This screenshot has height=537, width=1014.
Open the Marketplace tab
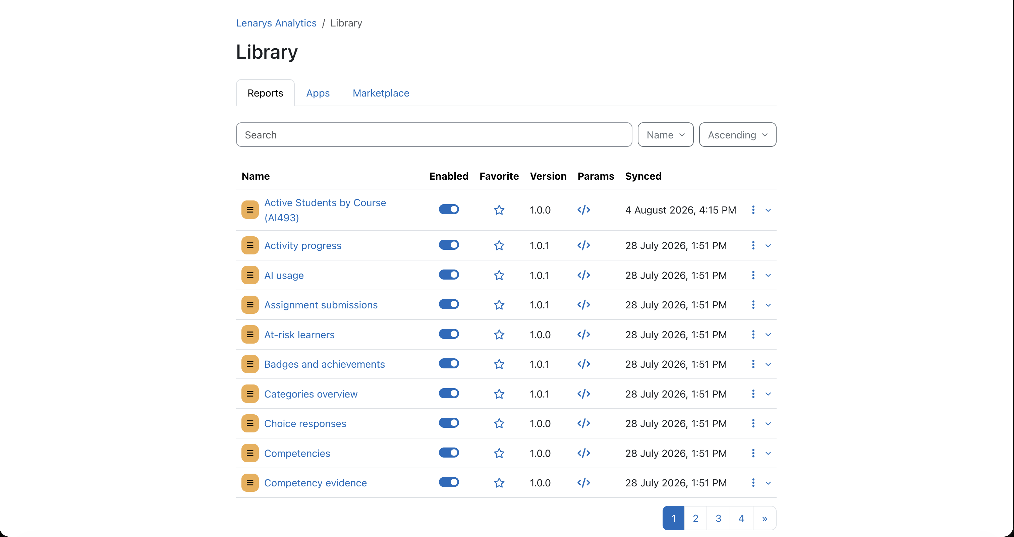pyautogui.click(x=381, y=93)
